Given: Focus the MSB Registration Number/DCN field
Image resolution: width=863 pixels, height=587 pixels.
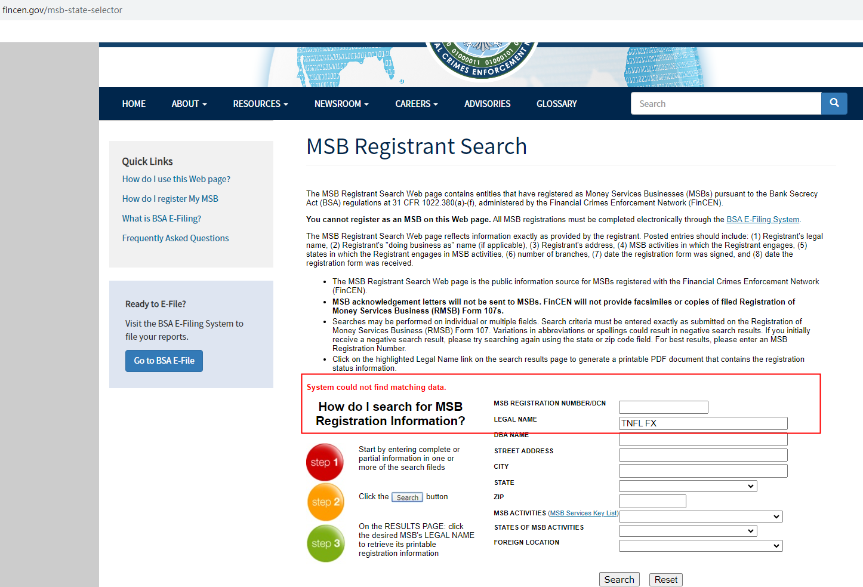Looking at the screenshot, I should (x=664, y=407).
